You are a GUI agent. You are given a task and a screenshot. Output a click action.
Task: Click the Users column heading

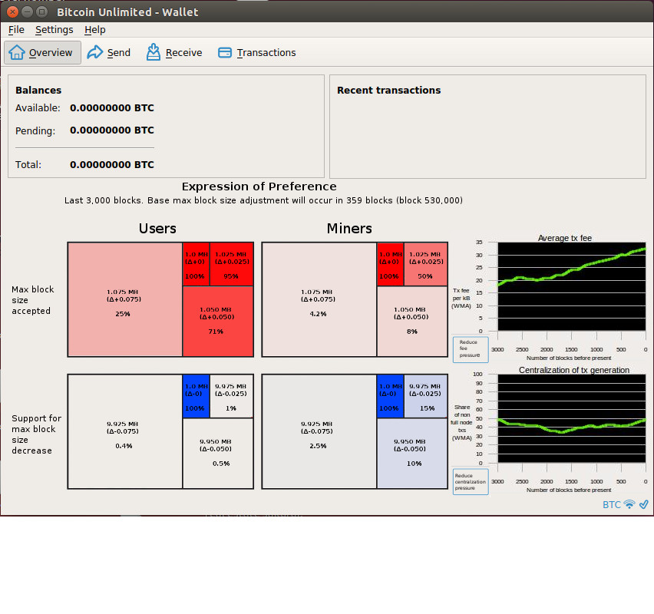pyautogui.click(x=157, y=229)
